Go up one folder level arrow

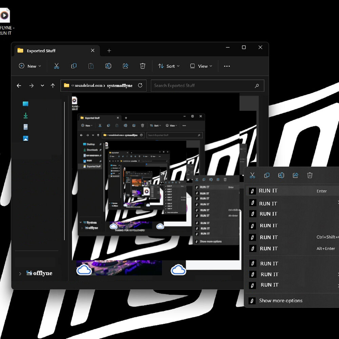pos(53,86)
